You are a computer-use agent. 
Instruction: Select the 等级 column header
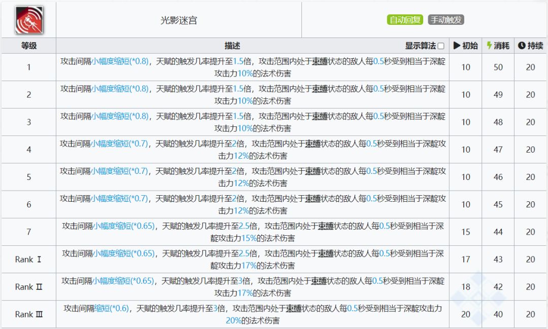click(29, 46)
